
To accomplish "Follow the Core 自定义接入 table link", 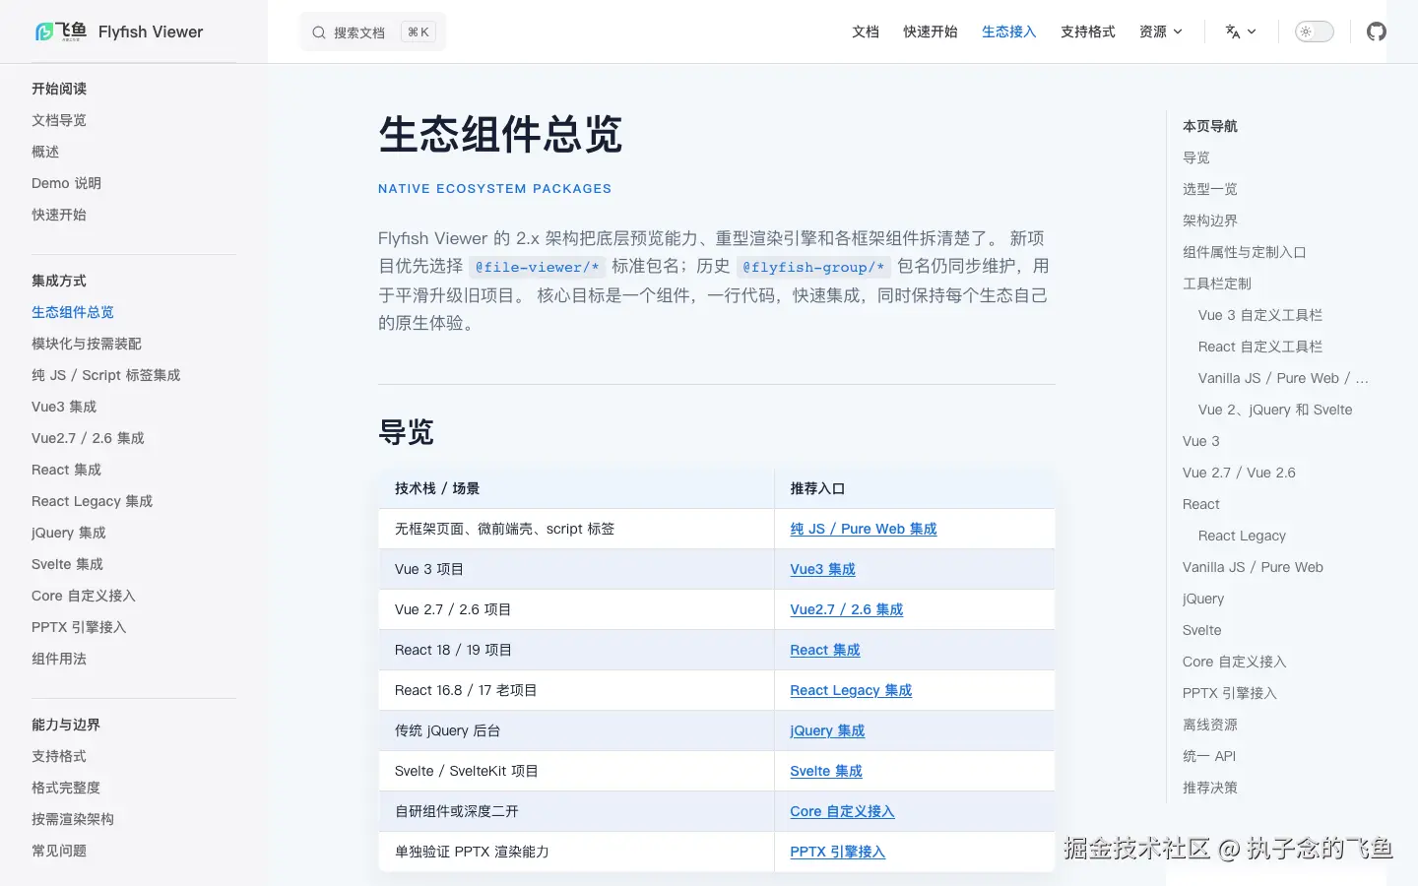I will point(842,811).
